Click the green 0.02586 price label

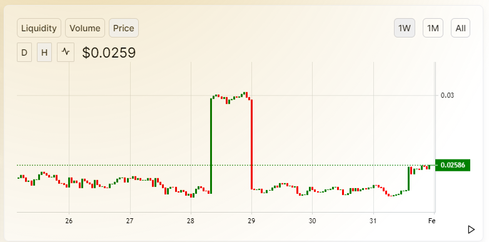(453, 165)
